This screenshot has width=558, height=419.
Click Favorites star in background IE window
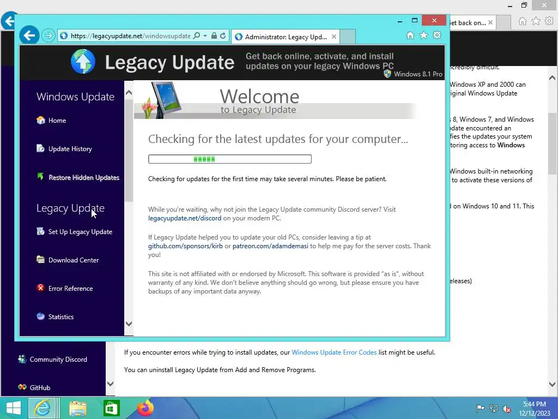[536, 21]
